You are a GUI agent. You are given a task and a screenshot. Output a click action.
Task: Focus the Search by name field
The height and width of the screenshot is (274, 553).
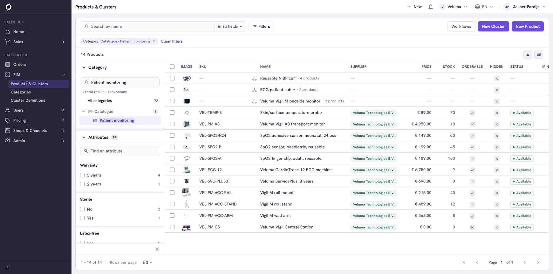tap(148, 26)
